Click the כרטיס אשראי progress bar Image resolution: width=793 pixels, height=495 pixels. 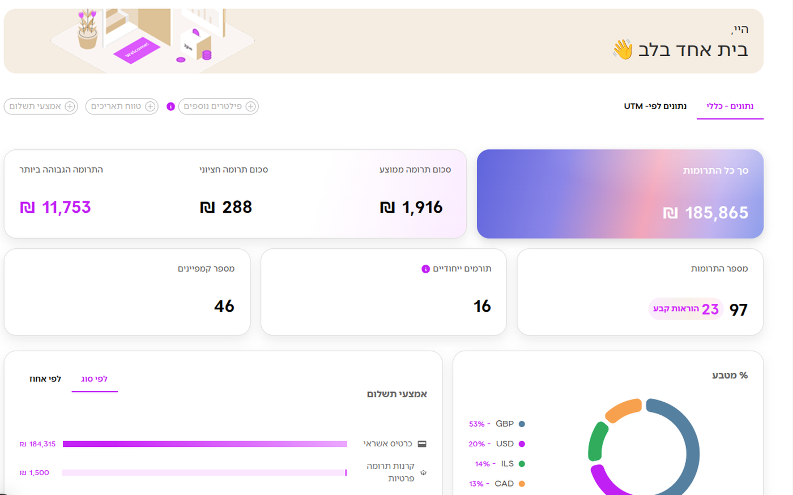205,444
